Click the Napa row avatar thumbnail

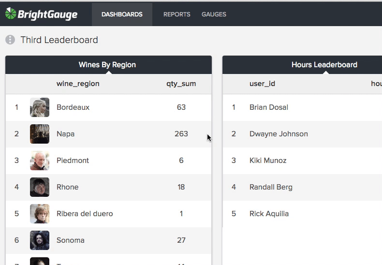[x=40, y=134]
